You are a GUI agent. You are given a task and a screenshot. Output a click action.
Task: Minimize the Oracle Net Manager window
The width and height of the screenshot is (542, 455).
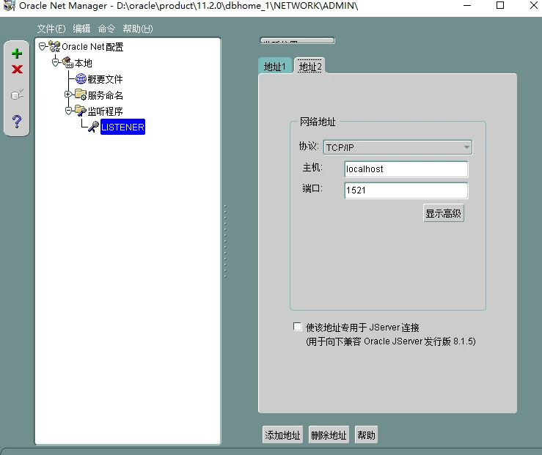click(x=467, y=6)
